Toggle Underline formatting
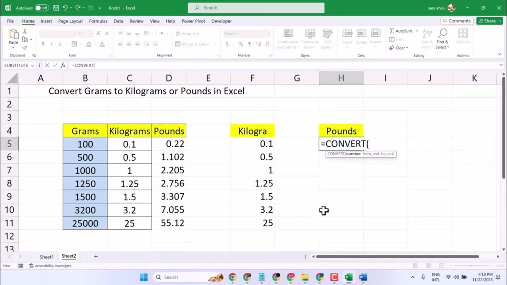507x285 pixels. 60,44
